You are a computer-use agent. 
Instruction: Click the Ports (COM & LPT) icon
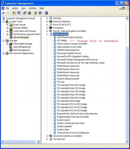(x=51, y=24)
